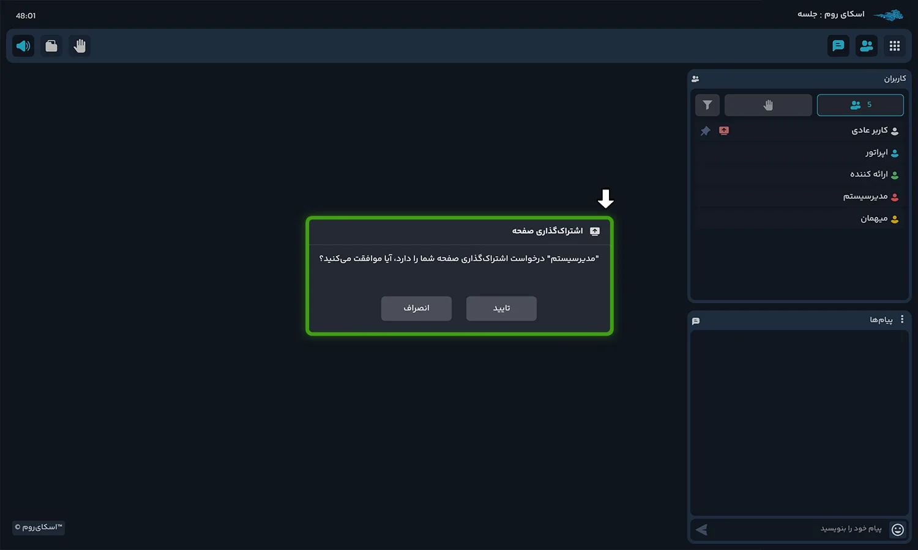
Task: Select user مدیرسیستم in the list
Action: 799,197
